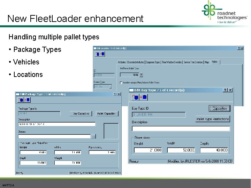Enable Location accepts Manufacturer Pallet Types checkbox
Screen dimensions: 251x188
click(121, 83)
